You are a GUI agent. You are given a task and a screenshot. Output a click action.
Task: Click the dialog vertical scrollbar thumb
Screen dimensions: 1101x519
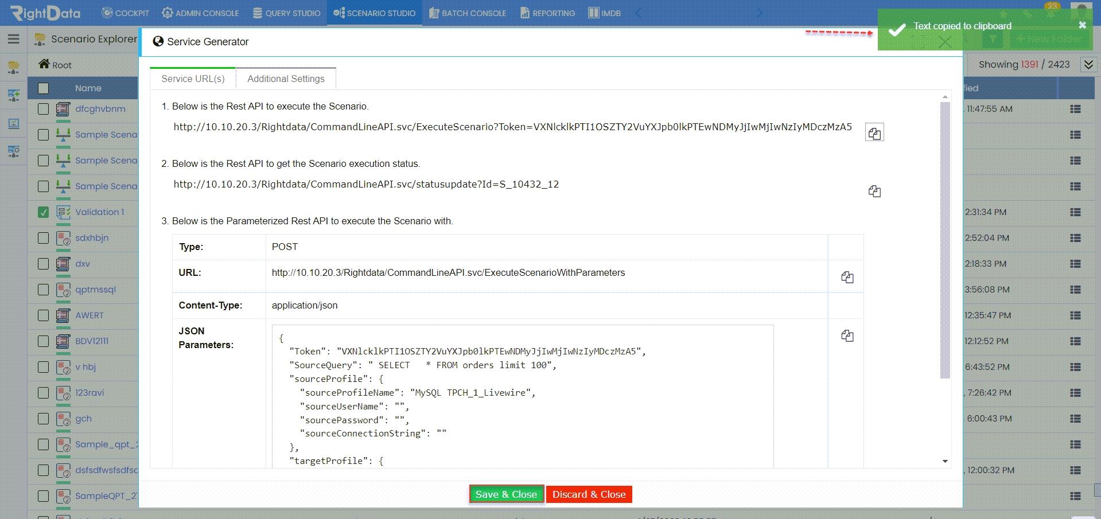945,240
